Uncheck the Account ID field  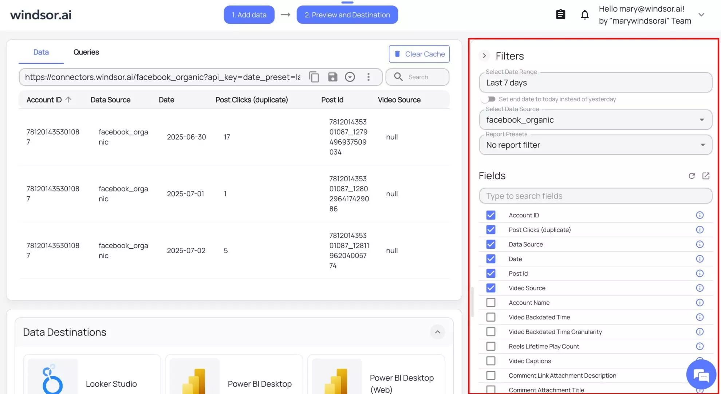click(x=491, y=215)
